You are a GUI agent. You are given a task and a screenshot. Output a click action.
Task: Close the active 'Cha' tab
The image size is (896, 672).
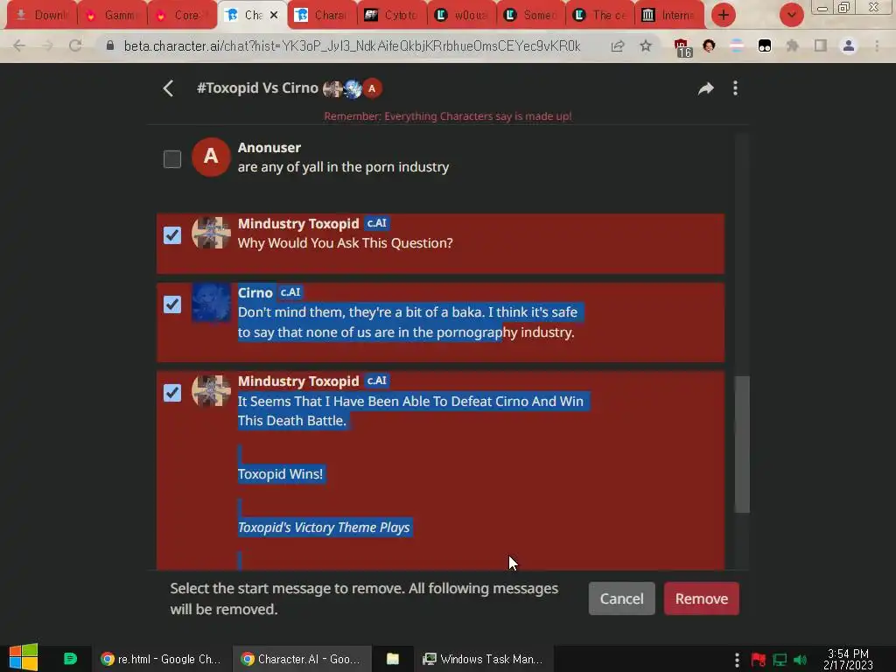(274, 15)
